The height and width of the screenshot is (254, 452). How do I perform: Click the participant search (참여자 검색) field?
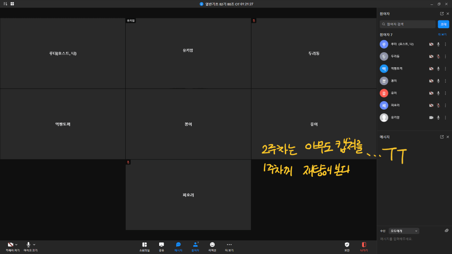[408, 24]
